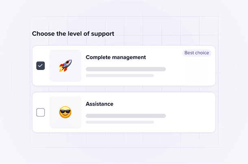The height and width of the screenshot is (164, 248).
Task: Tick the empty Assistance checkbox
Action: (41, 112)
